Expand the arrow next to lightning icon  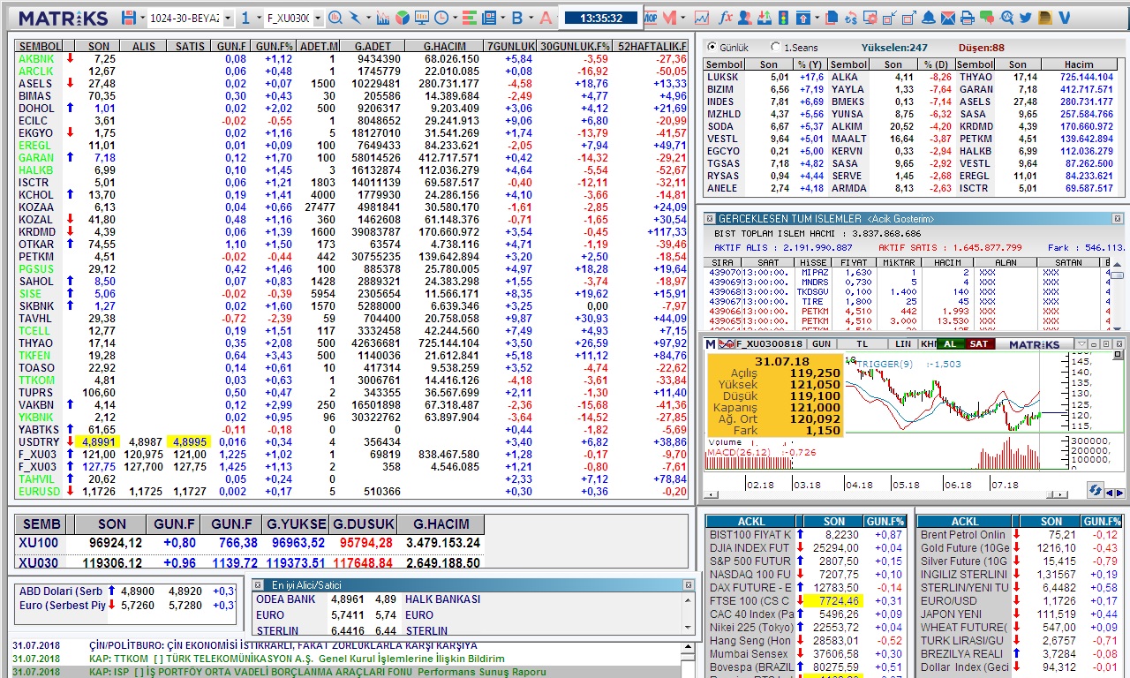368,18
